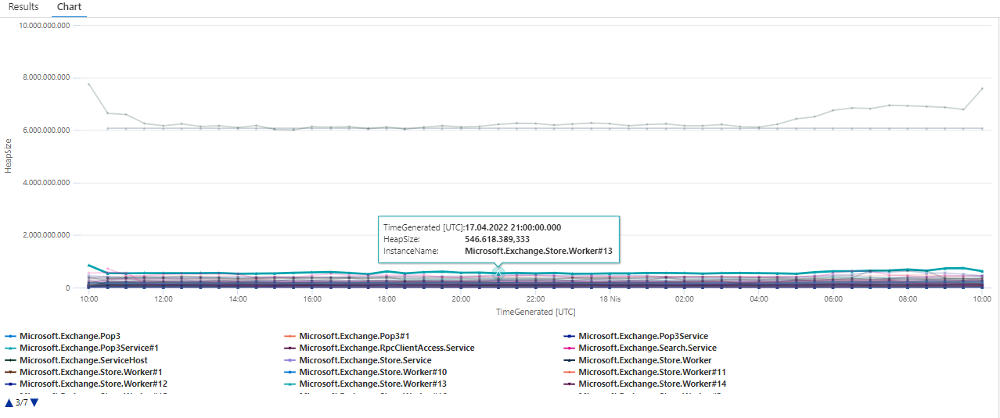Toggle Microsoft.Exchange.Store.Worker#1 legend entry

tap(83, 372)
